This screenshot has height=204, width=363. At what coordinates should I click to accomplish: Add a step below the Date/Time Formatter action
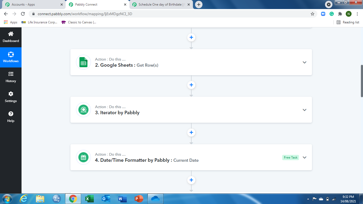(x=191, y=180)
